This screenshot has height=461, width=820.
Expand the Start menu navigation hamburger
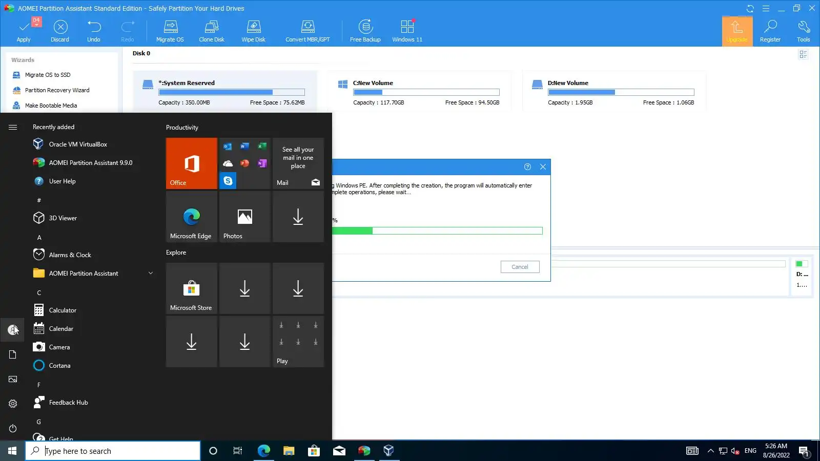(x=13, y=127)
